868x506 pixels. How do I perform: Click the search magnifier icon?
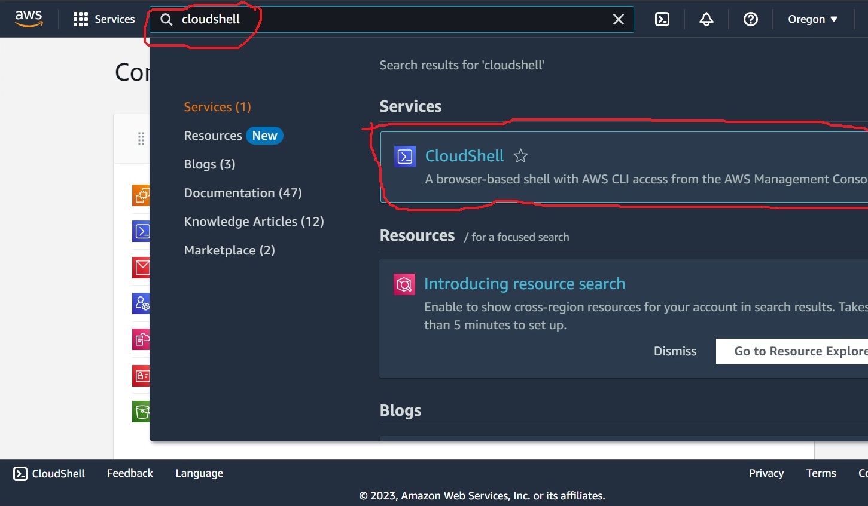(166, 20)
